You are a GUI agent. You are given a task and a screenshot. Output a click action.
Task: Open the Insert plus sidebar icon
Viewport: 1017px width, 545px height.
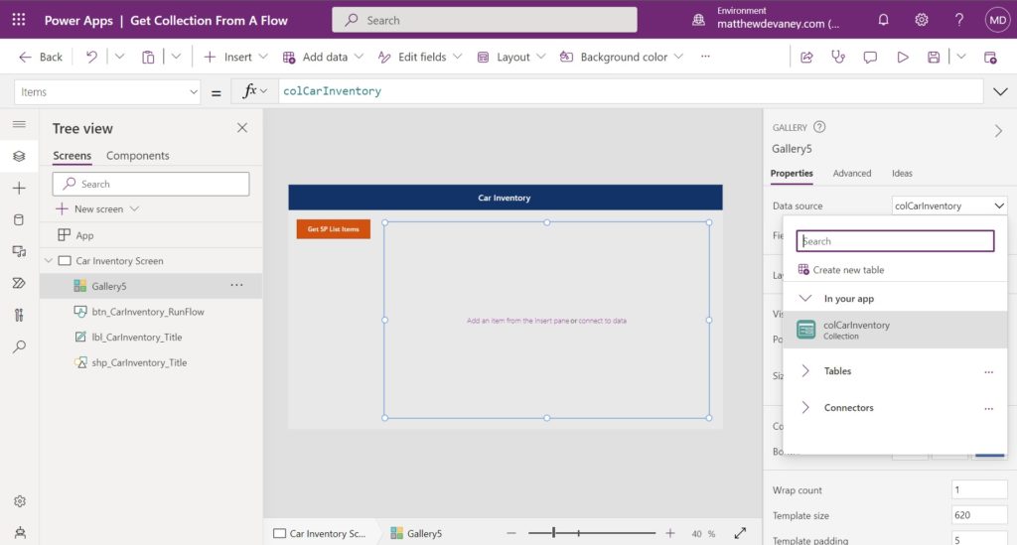point(19,188)
